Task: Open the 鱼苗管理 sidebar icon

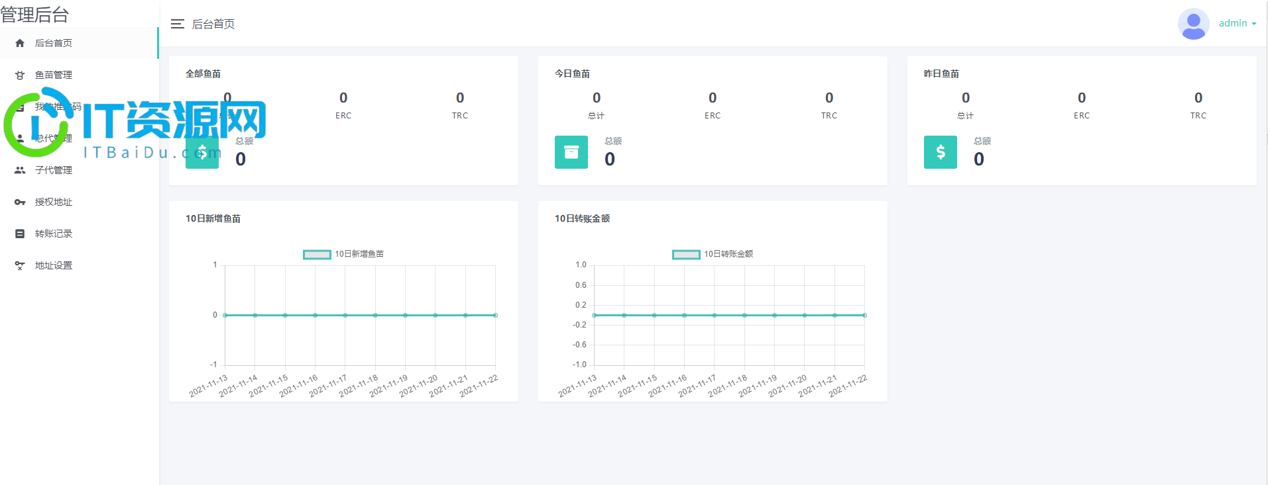Action: (x=20, y=75)
